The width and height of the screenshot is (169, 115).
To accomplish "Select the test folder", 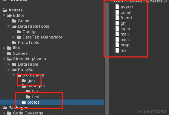I will [35, 97].
